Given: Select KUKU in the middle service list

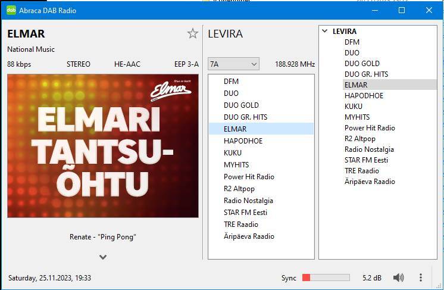Looking at the screenshot, I should pyautogui.click(x=261, y=152).
